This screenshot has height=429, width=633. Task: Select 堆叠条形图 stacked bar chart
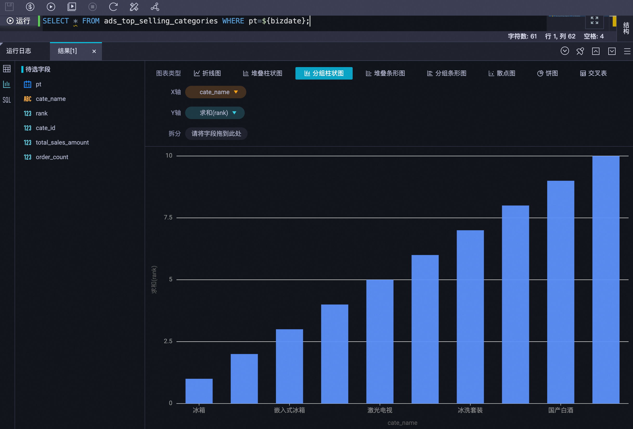[x=385, y=73]
